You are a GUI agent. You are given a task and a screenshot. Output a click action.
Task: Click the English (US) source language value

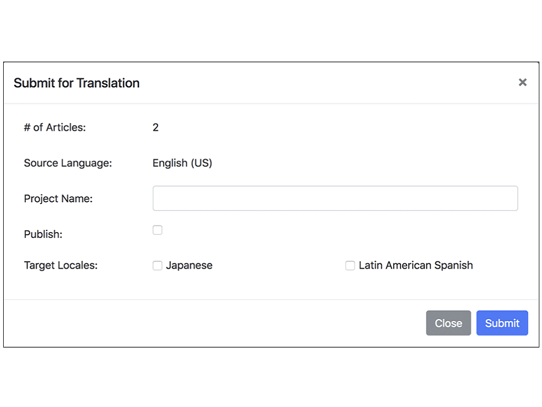(x=182, y=163)
